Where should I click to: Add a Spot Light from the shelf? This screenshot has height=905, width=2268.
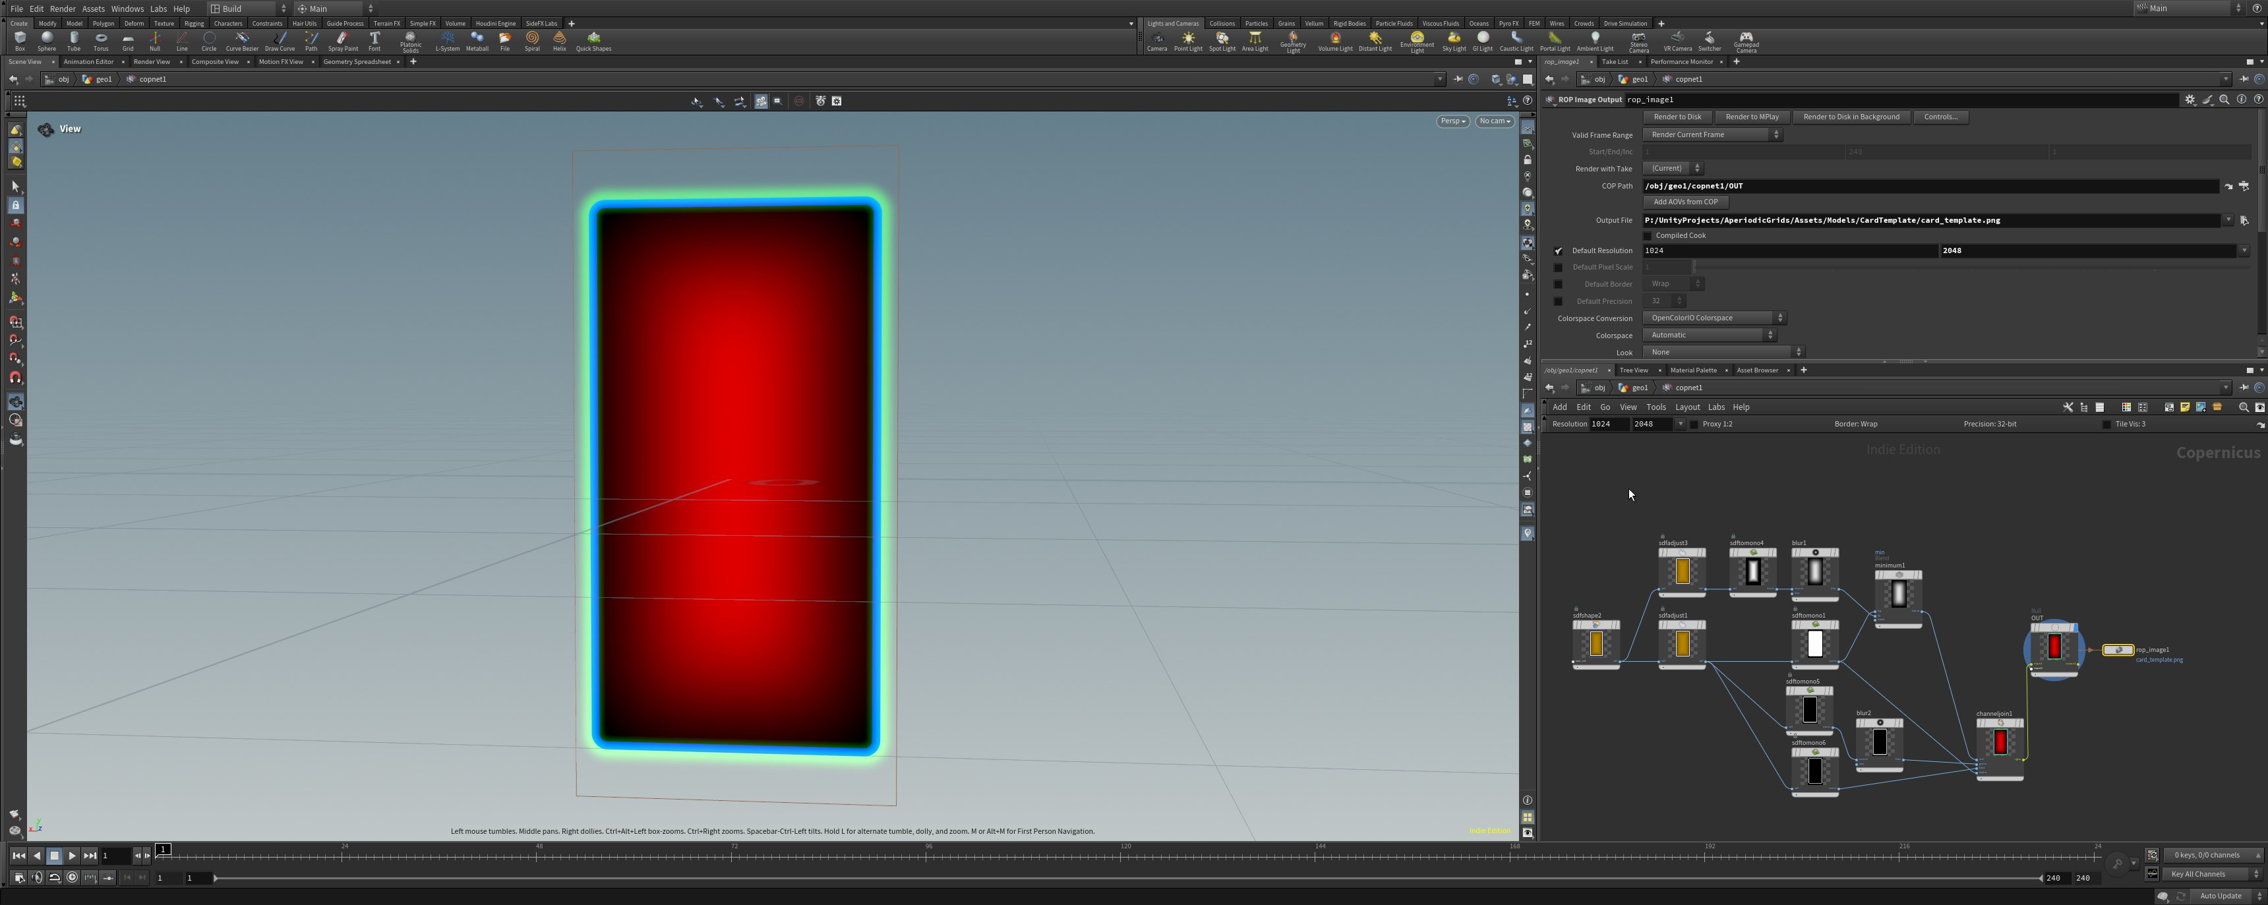1222,40
